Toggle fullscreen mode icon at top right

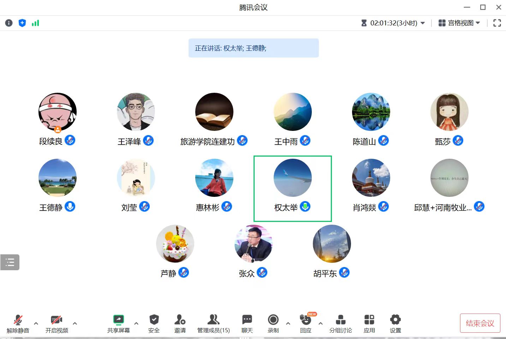[497, 23]
